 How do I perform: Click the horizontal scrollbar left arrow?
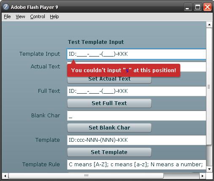pos(5,176)
